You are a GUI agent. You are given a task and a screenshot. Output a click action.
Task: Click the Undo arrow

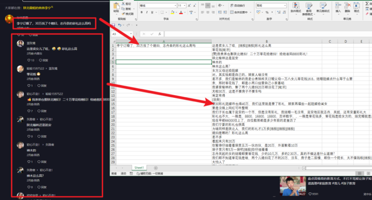pos(119,25)
